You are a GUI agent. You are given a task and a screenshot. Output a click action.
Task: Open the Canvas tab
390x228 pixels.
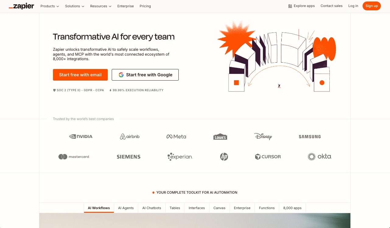220,208
